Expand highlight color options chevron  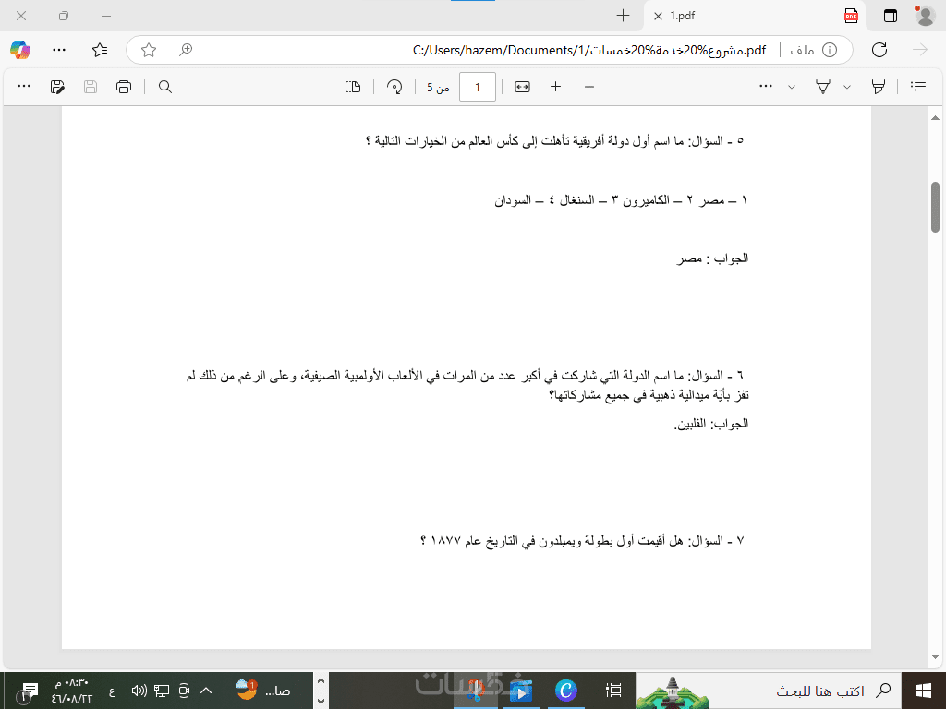coord(847,87)
